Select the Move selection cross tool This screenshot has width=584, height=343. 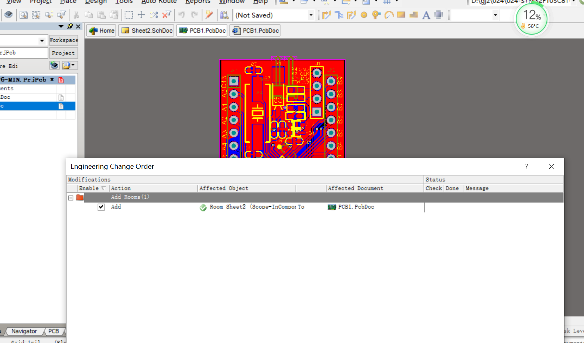(x=141, y=15)
